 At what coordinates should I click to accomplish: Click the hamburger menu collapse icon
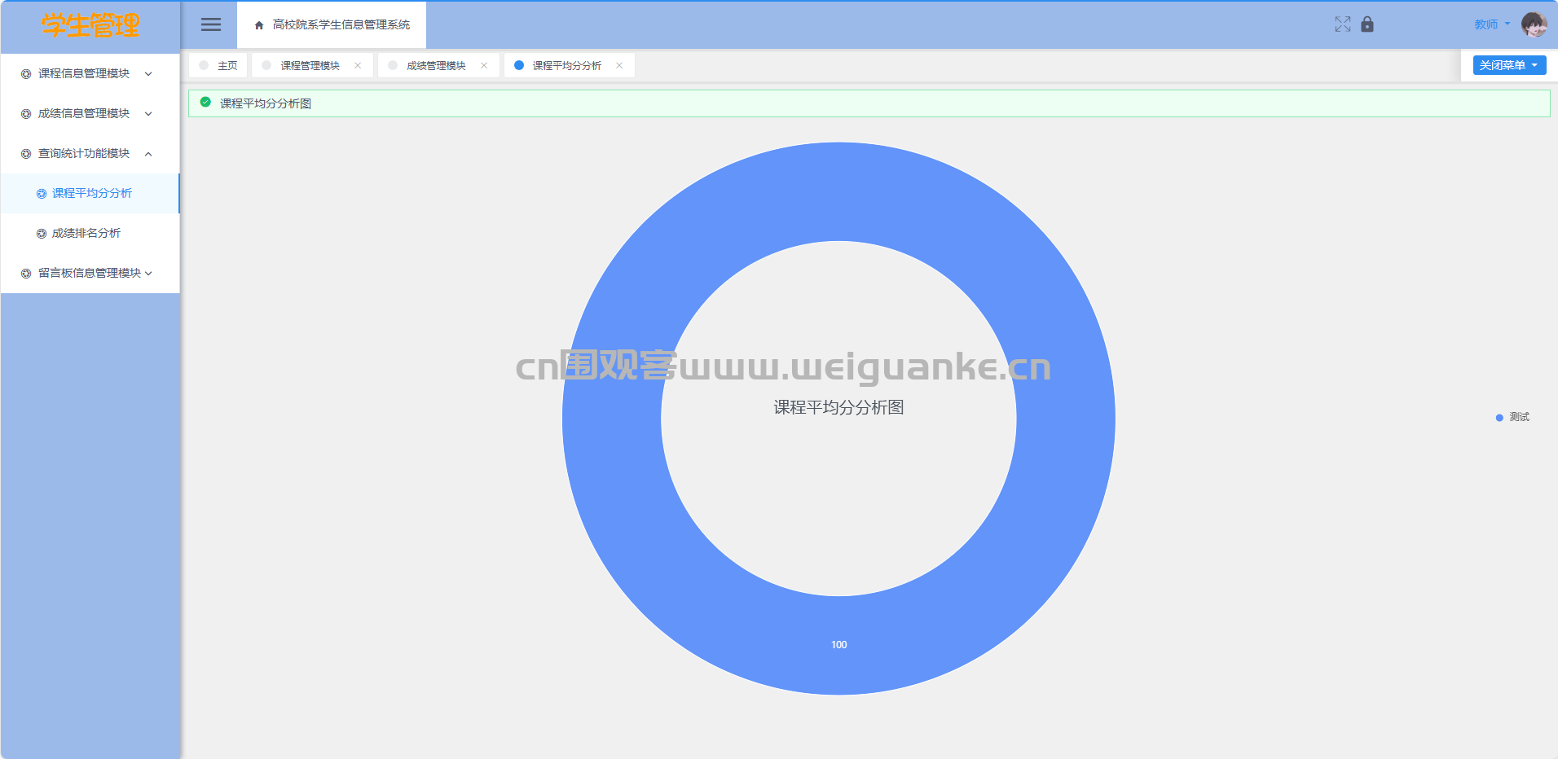click(211, 24)
